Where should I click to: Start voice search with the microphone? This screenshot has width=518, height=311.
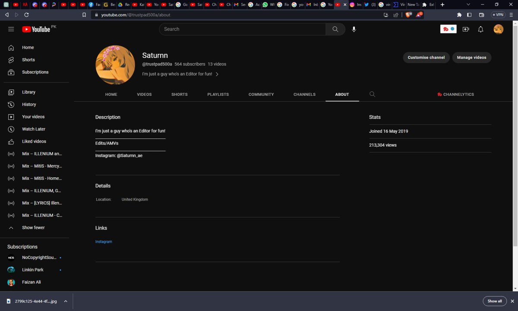click(x=354, y=29)
